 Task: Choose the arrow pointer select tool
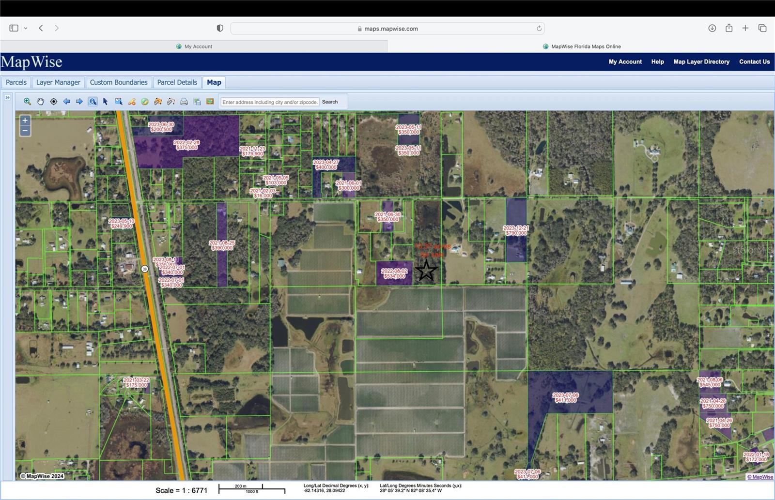click(106, 102)
